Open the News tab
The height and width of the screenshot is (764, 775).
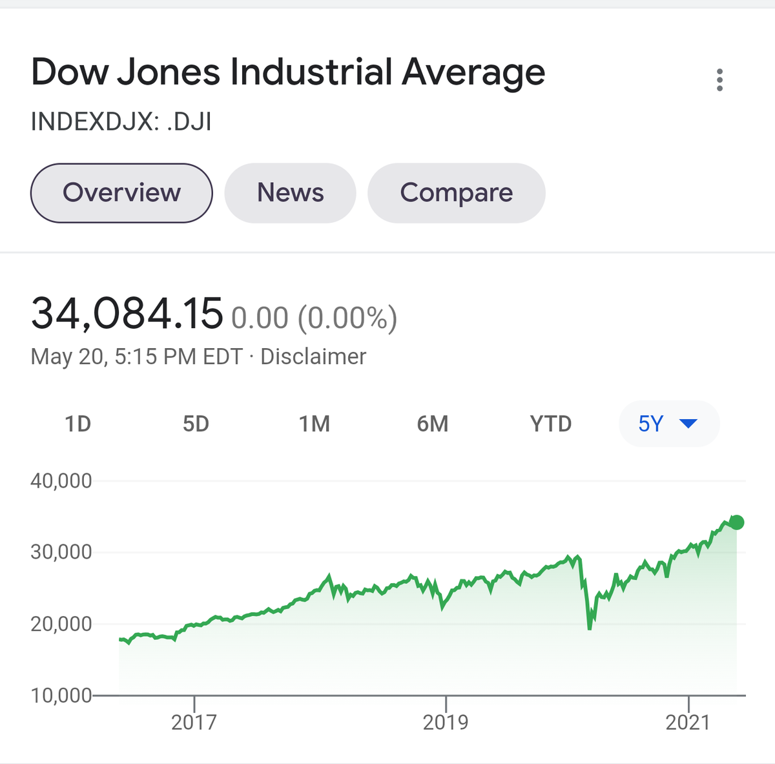[290, 193]
